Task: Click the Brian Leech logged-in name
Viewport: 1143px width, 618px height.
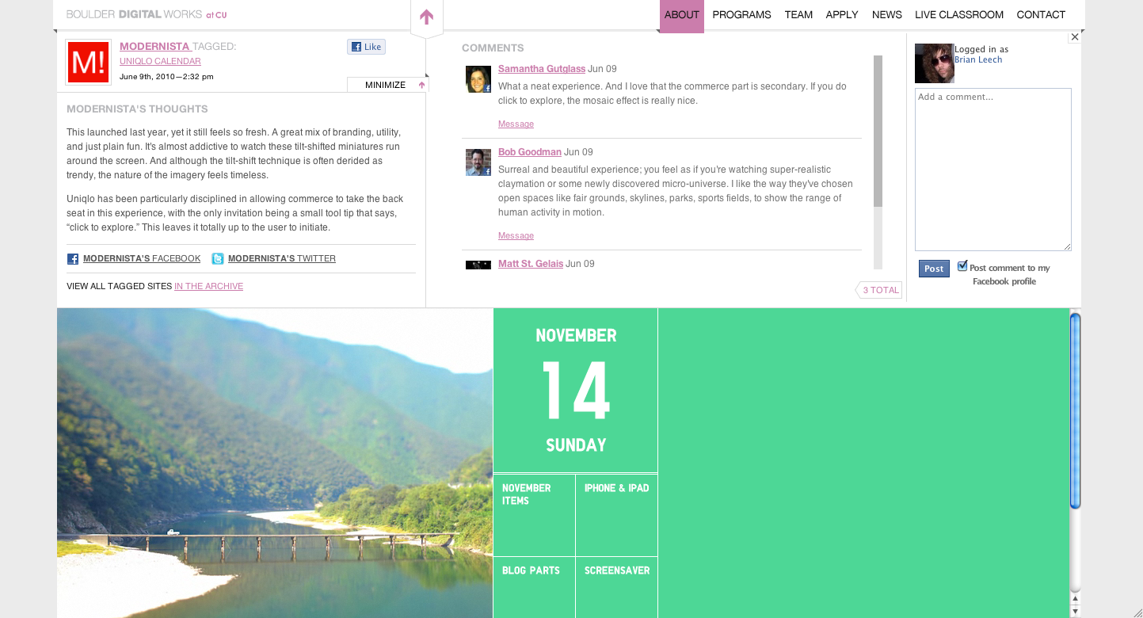Action: click(x=978, y=60)
